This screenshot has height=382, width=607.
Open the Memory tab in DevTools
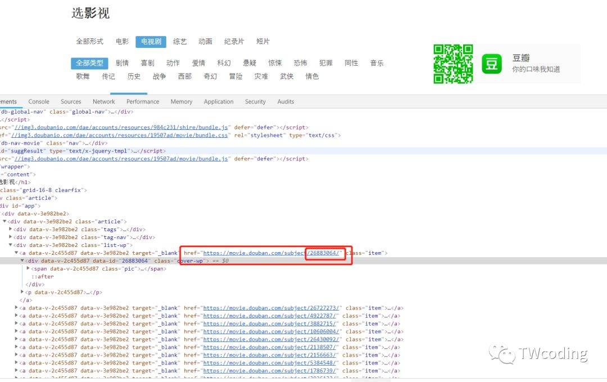pyautogui.click(x=182, y=101)
